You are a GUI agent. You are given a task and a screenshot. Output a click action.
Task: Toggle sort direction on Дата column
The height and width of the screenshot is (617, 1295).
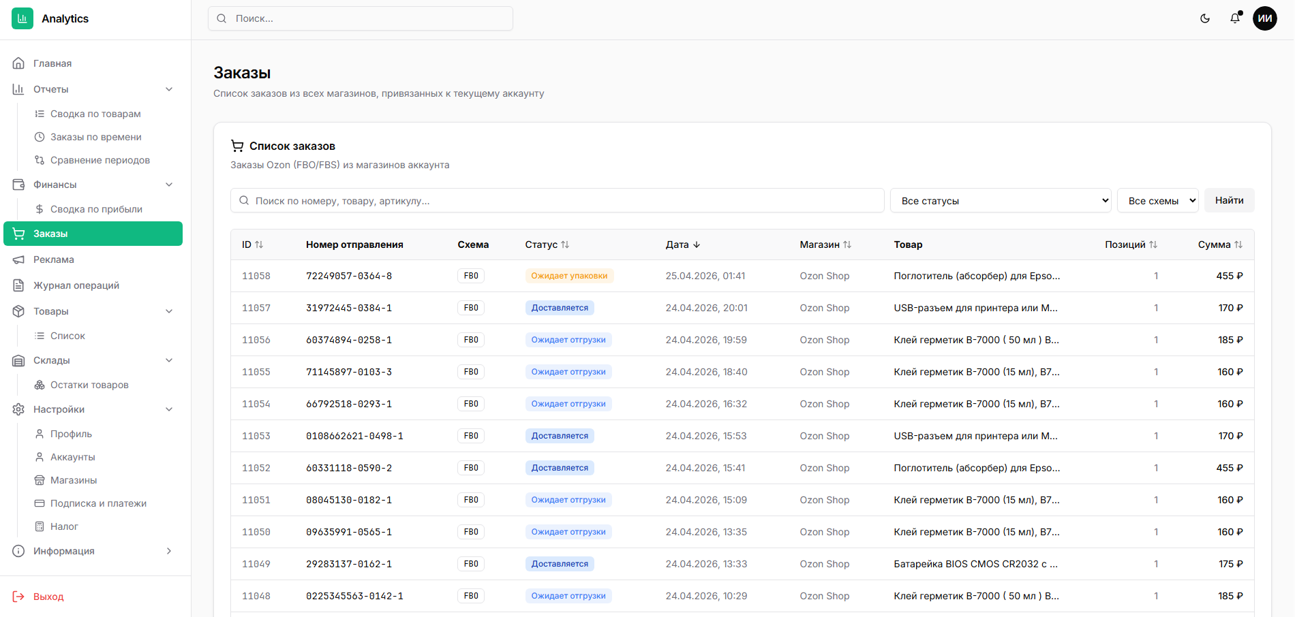pyautogui.click(x=697, y=244)
